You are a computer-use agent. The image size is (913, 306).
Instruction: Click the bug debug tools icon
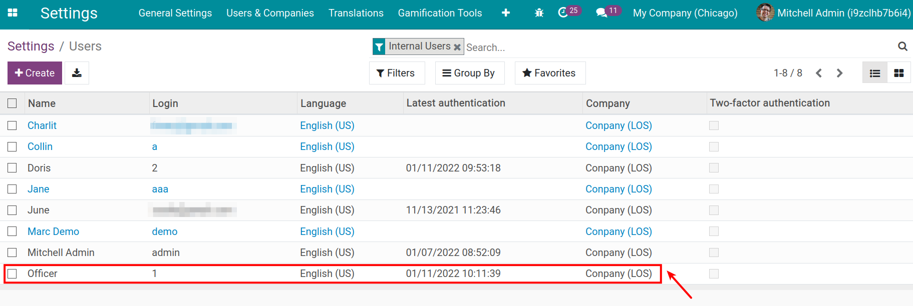tap(539, 13)
